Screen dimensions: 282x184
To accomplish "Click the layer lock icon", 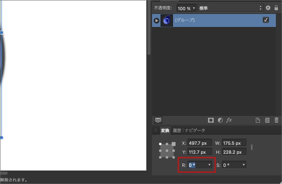I will pos(276,8).
